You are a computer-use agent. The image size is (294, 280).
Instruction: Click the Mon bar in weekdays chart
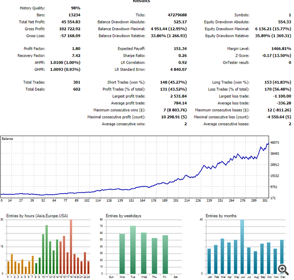click(122, 254)
